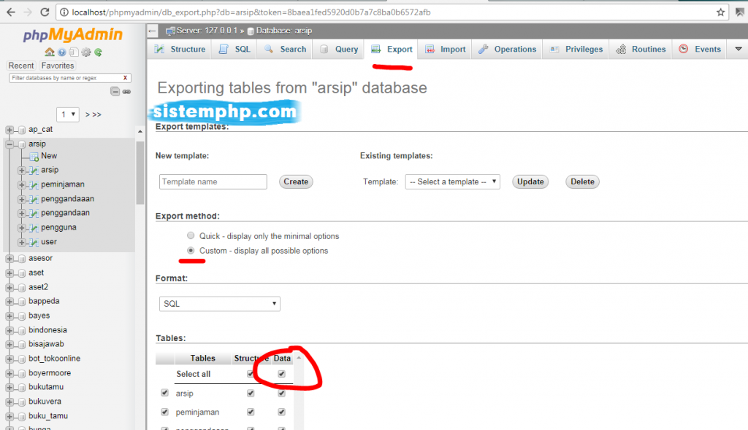Click the table icon beside peminjaman
Viewport: 748px width, 430px height.
pos(34,185)
